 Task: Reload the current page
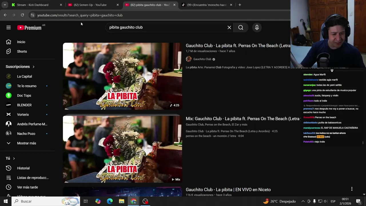pyautogui.click(x=22, y=15)
